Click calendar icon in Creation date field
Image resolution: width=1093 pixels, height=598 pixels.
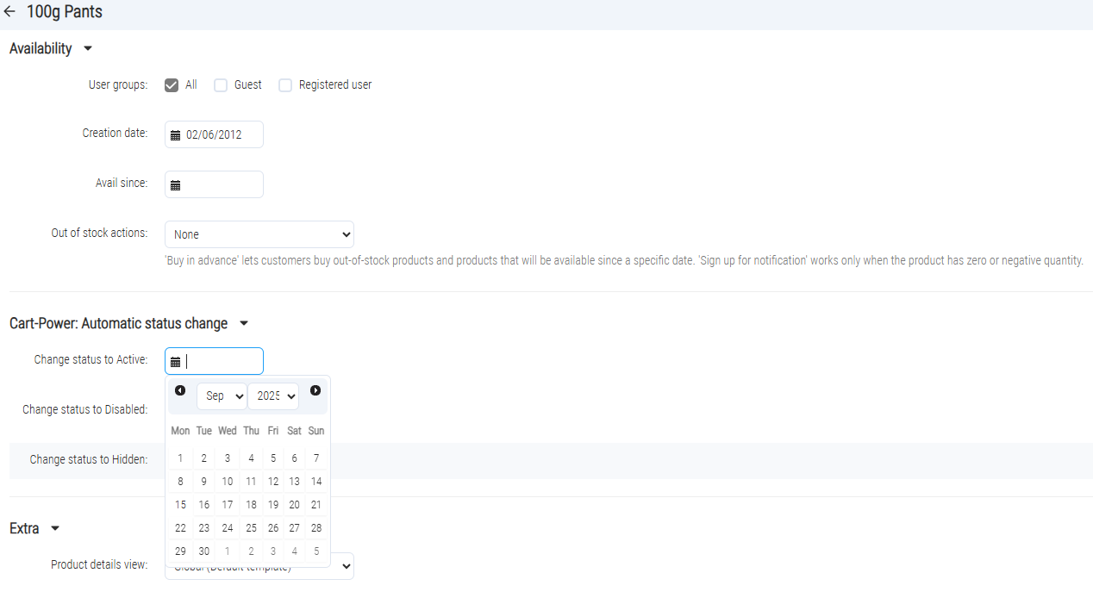coord(176,135)
